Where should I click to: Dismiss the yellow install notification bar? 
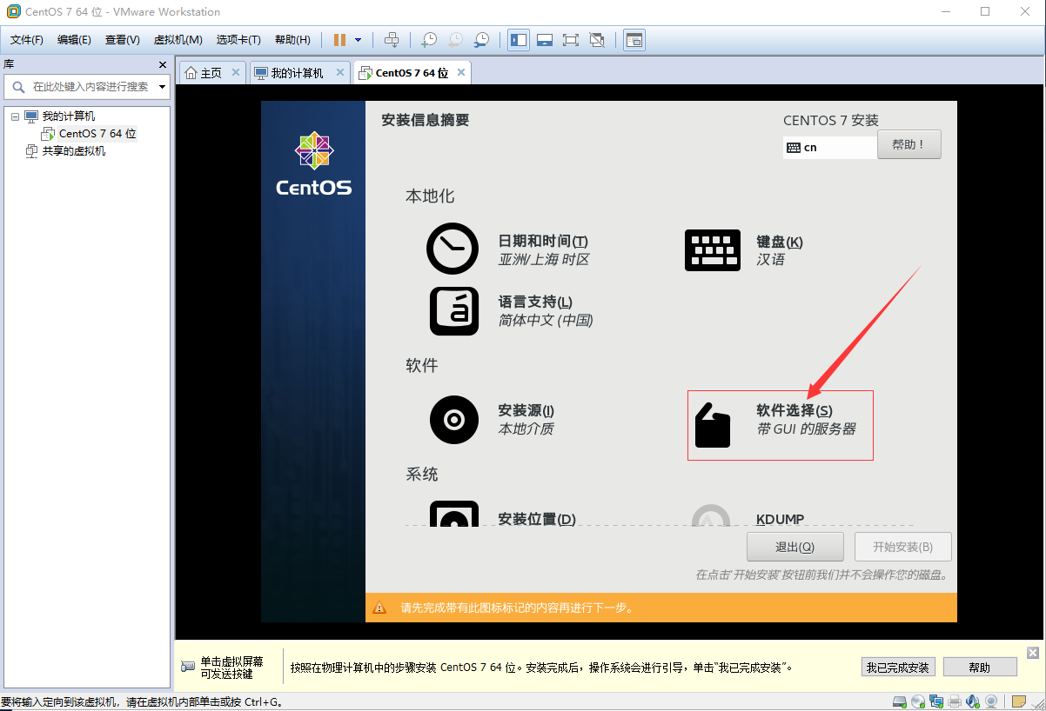coord(1033,653)
